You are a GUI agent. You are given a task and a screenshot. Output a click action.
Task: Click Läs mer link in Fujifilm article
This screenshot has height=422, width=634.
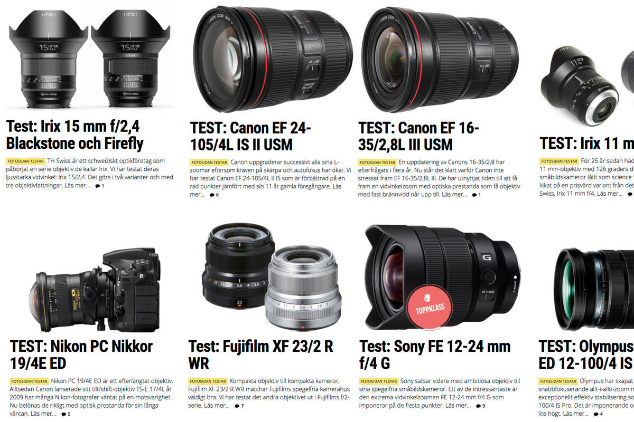point(217,406)
